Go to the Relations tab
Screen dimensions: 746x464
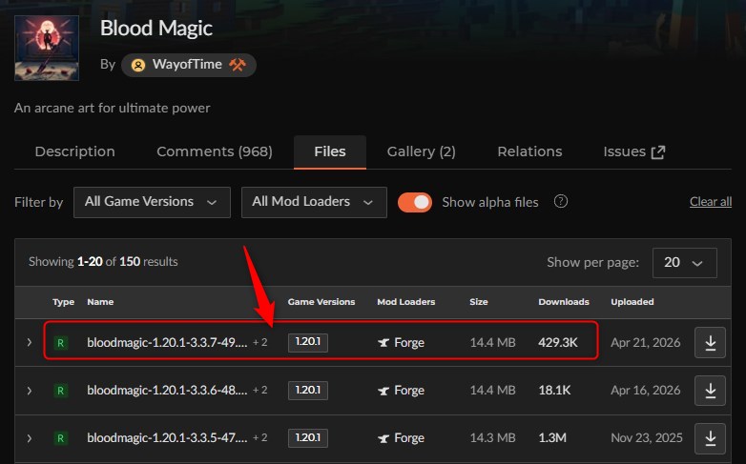click(x=529, y=151)
